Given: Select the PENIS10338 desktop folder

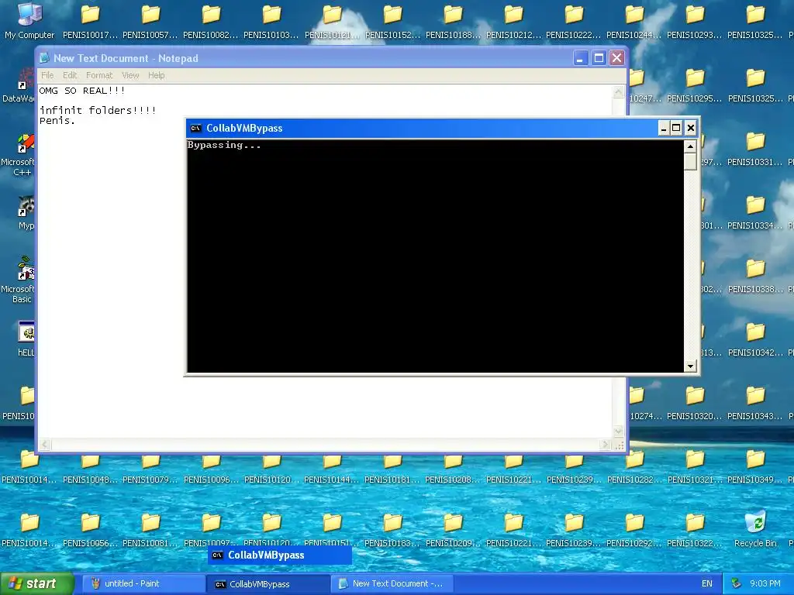Looking at the screenshot, I should tap(755, 276).
